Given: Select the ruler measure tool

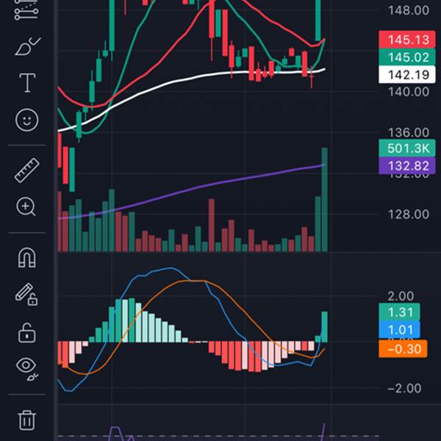Looking at the screenshot, I should coord(26,171).
